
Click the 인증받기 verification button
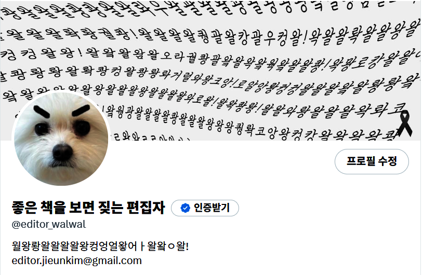coord(205,208)
